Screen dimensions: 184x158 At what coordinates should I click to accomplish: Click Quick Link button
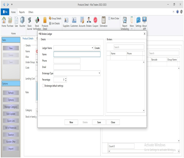click(11, 121)
